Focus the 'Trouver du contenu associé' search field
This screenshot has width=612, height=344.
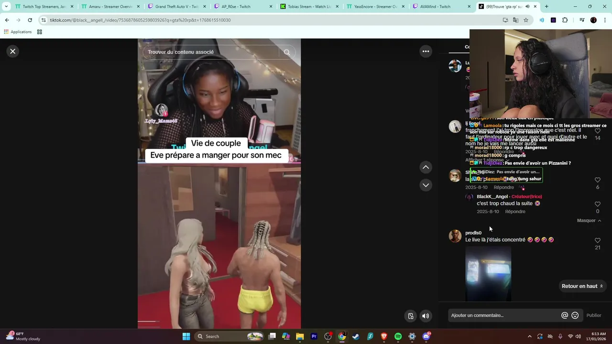(210, 52)
